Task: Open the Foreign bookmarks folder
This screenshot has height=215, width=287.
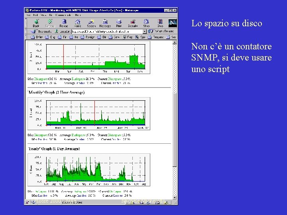Action: [x=88, y=37]
